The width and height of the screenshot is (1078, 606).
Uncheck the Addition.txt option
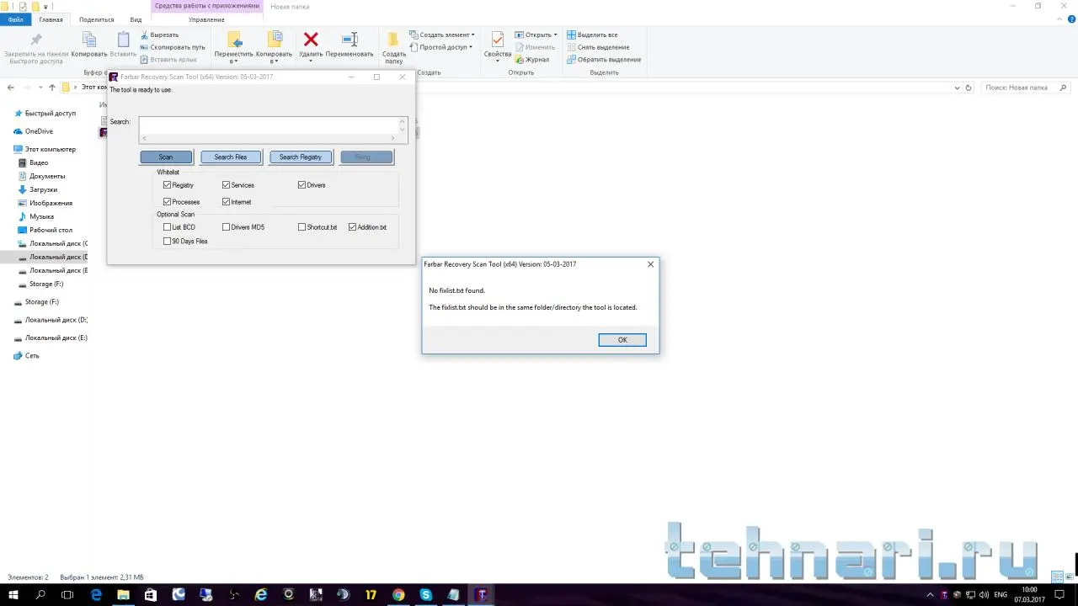pyautogui.click(x=352, y=227)
